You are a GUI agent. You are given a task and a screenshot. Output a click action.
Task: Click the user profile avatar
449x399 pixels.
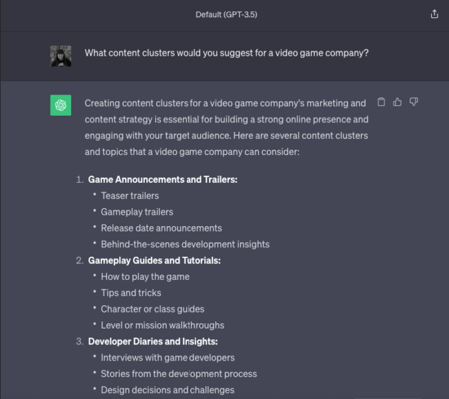coord(61,55)
